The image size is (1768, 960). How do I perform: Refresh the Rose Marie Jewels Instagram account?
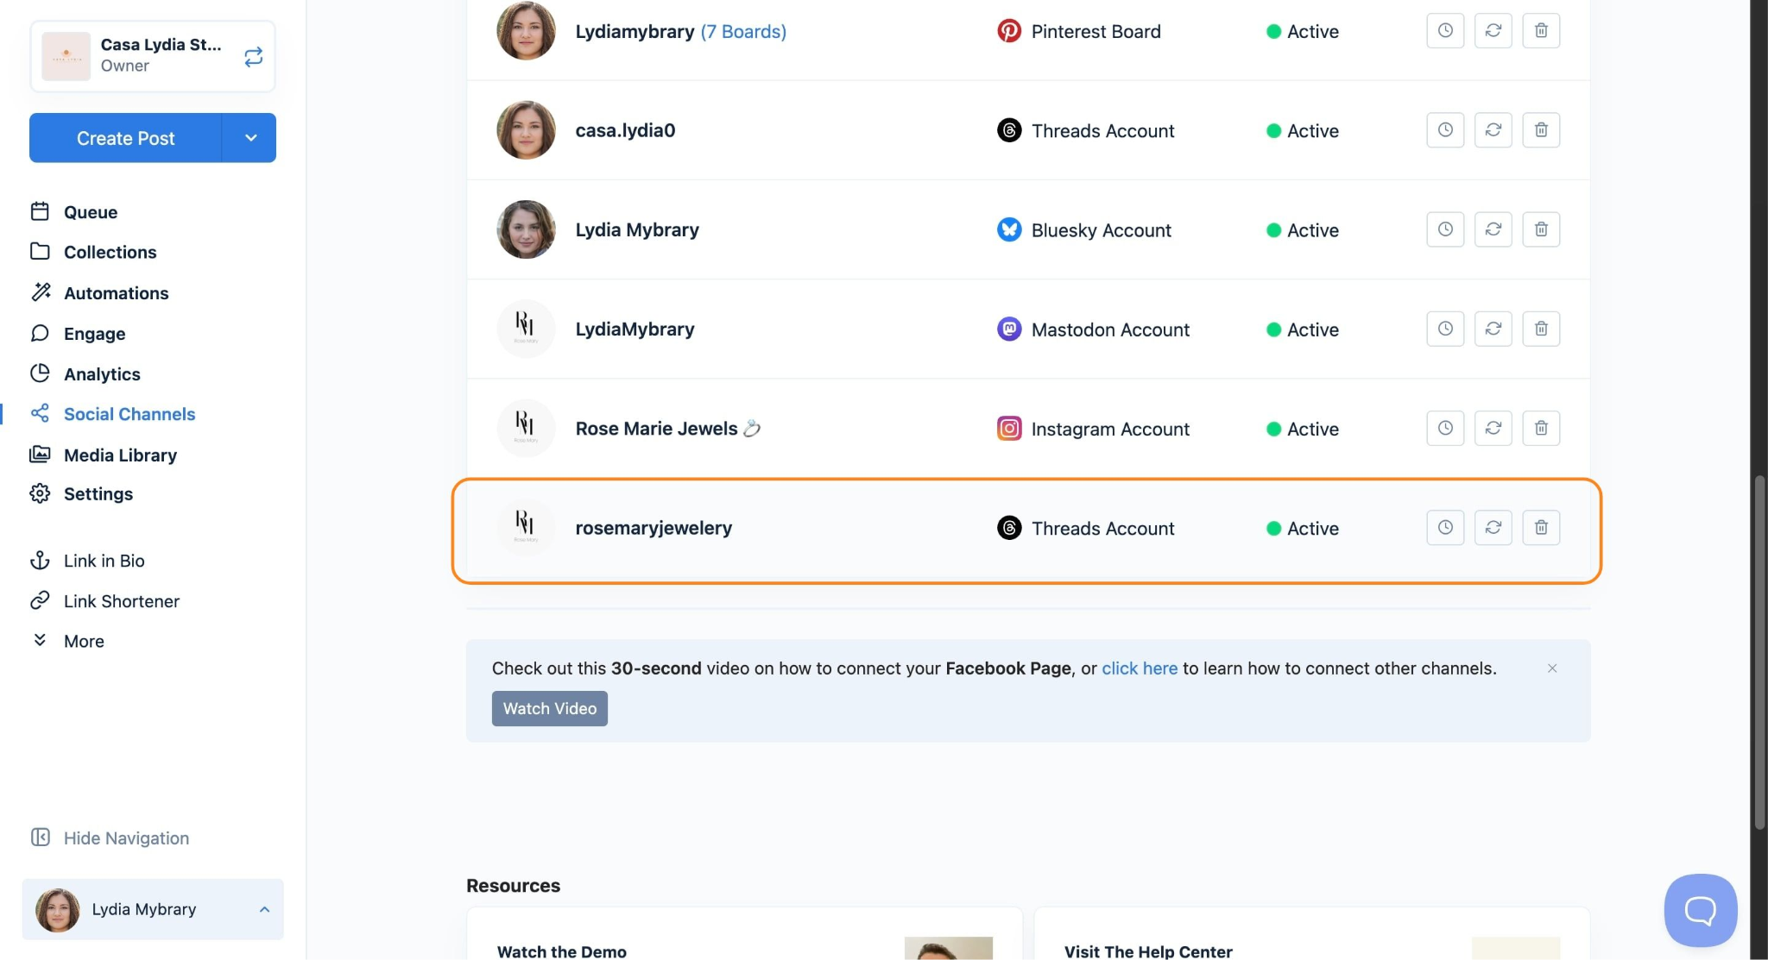[x=1493, y=429]
